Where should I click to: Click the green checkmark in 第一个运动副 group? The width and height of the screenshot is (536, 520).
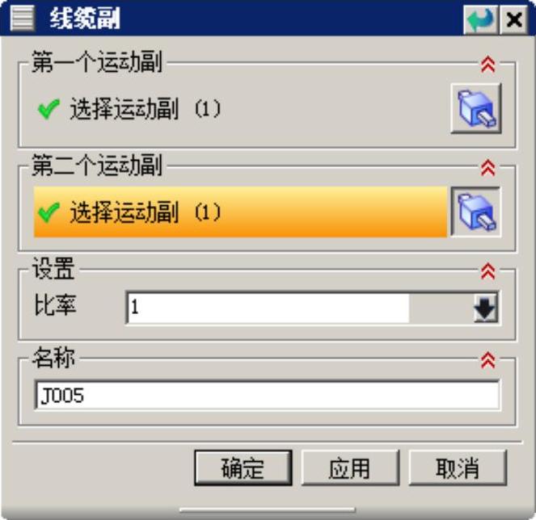tap(49, 109)
